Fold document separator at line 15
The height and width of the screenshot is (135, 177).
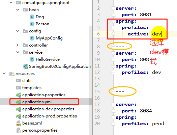113,91
